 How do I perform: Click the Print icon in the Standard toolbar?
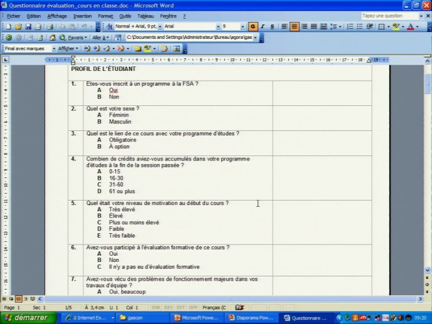[50, 27]
